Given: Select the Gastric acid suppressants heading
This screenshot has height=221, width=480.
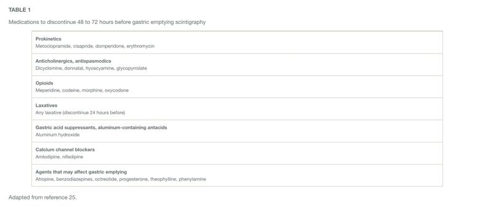Looking at the screenshot, I should pyautogui.click(x=102, y=128).
